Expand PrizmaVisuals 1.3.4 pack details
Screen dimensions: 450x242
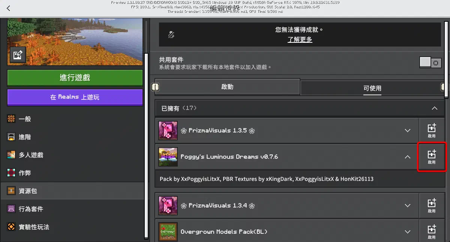(x=408, y=206)
